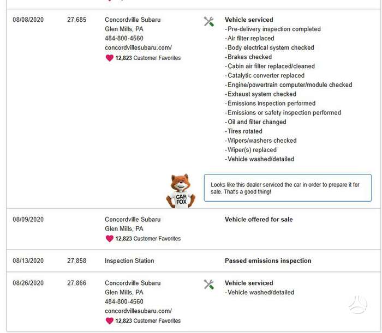Click the 'Catalytic converter replaced' line item

[x=265, y=75]
